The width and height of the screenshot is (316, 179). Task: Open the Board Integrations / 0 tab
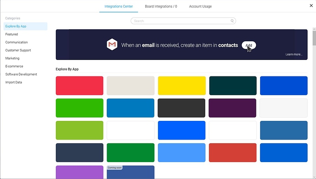pyautogui.click(x=161, y=6)
